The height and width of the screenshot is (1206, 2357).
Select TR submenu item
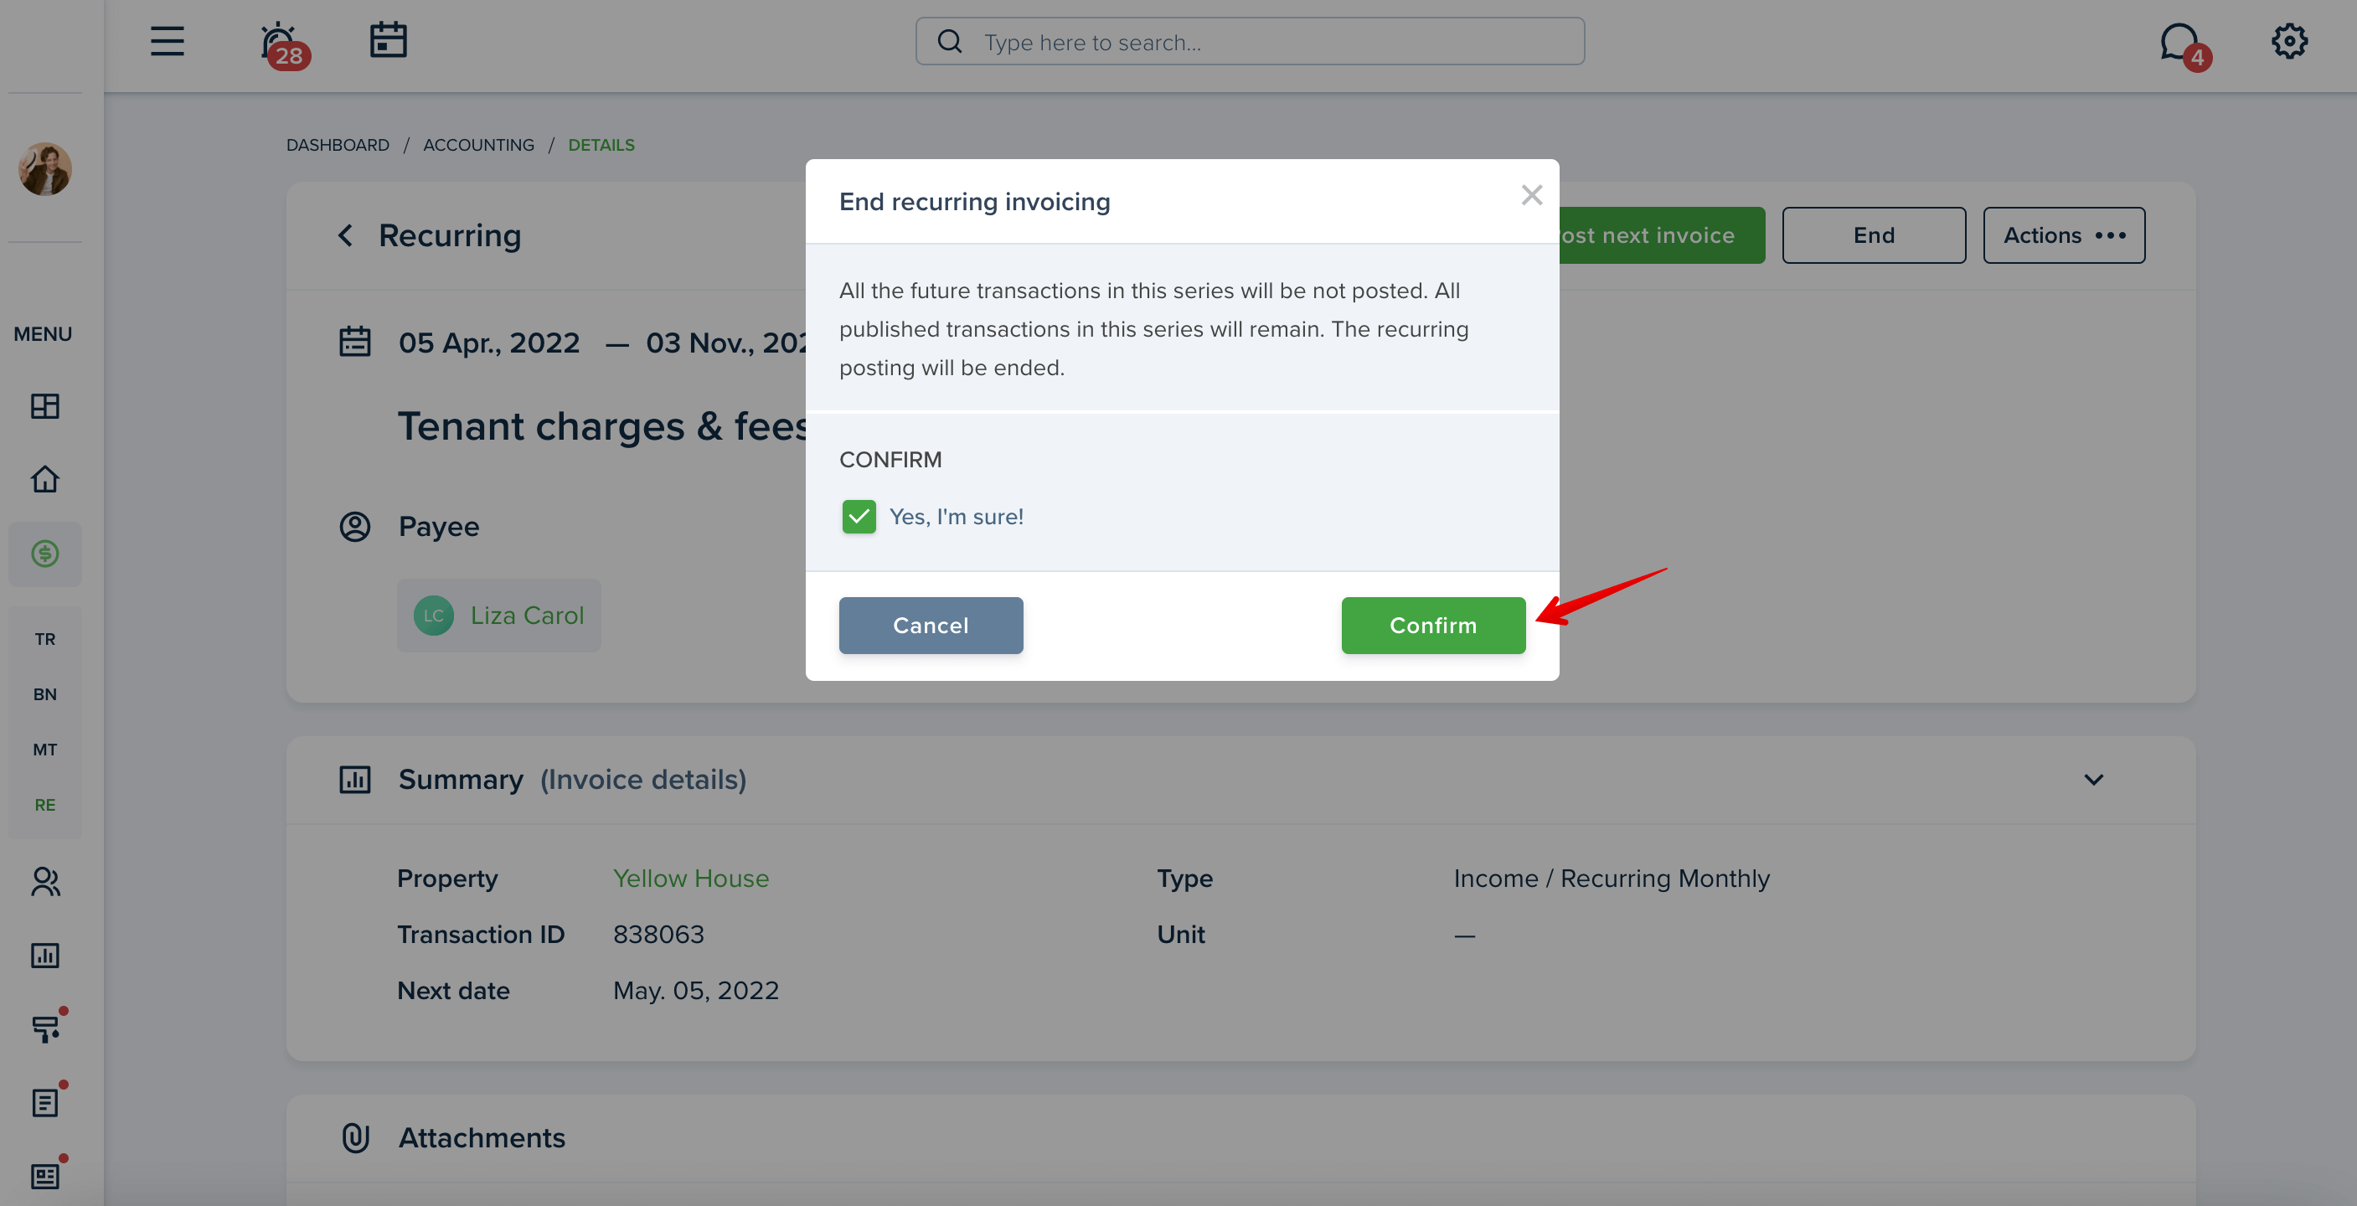point(45,639)
